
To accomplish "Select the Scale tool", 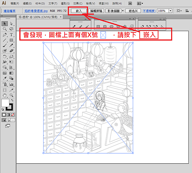I will (12, 56).
